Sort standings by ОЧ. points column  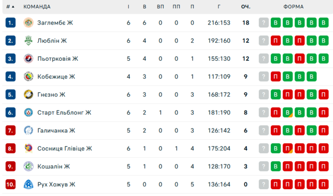(246, 7)
